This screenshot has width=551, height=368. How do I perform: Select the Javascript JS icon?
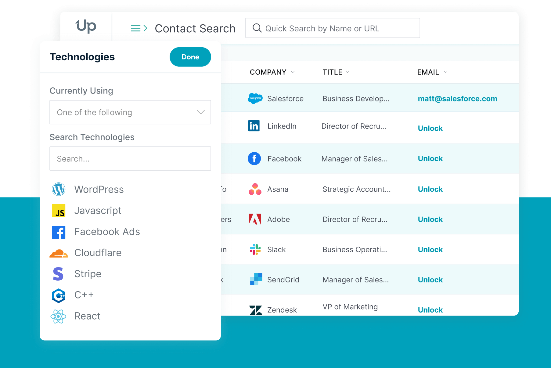(x=59, y=211)
